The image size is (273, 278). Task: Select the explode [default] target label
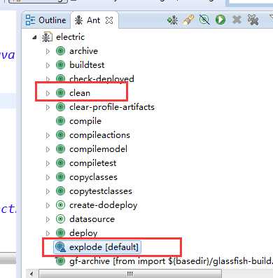coord(104,247)
